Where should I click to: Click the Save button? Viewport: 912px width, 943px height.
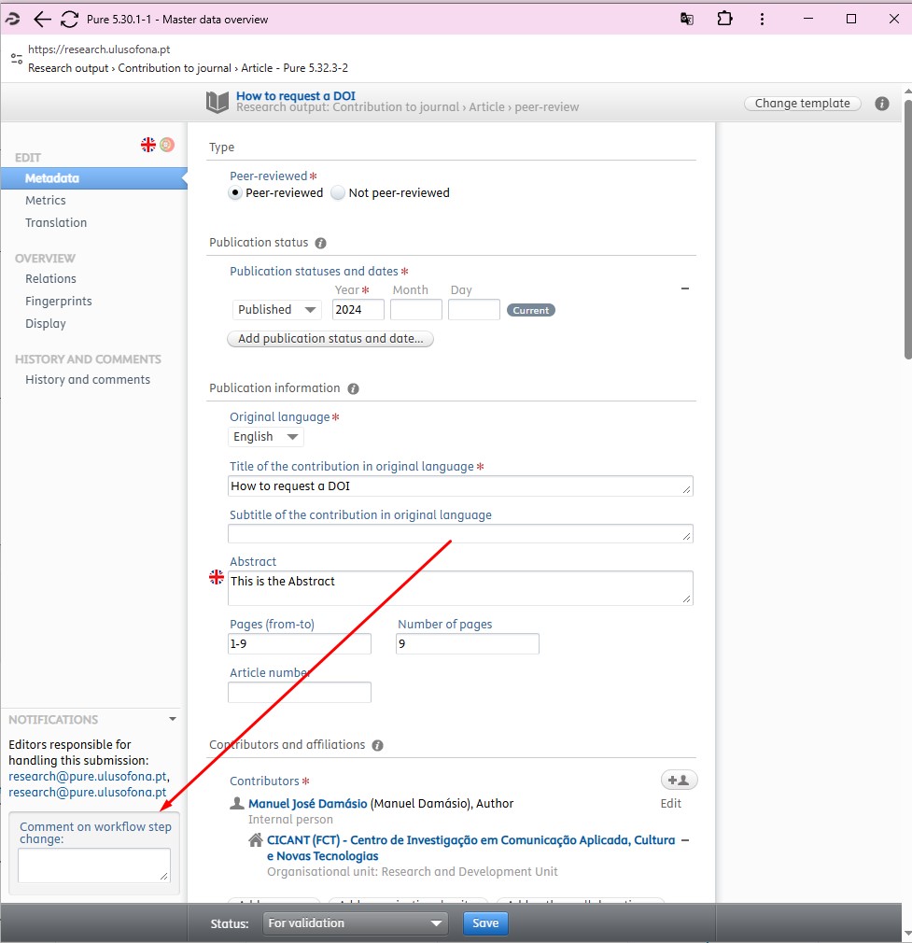click(485, 923)
